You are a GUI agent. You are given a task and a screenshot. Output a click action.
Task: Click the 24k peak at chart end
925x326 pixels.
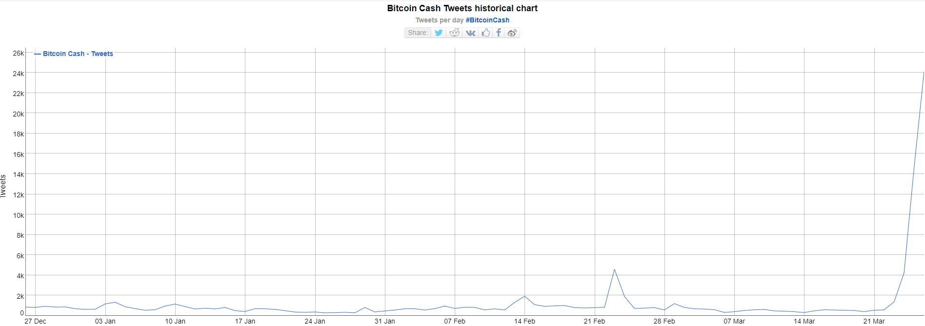tap(923, 73)
